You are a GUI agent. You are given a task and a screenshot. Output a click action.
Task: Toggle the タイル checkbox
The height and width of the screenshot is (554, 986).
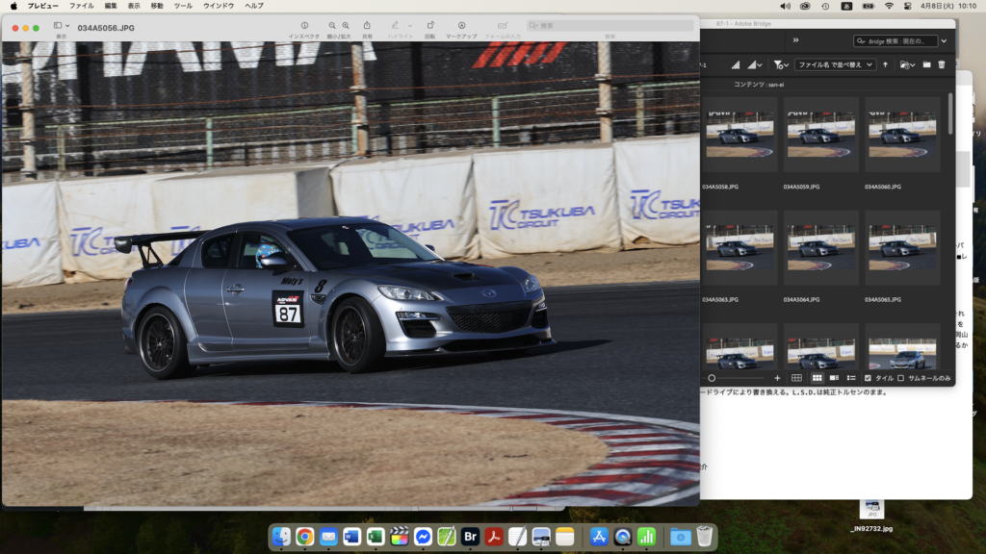pos(869,378)
